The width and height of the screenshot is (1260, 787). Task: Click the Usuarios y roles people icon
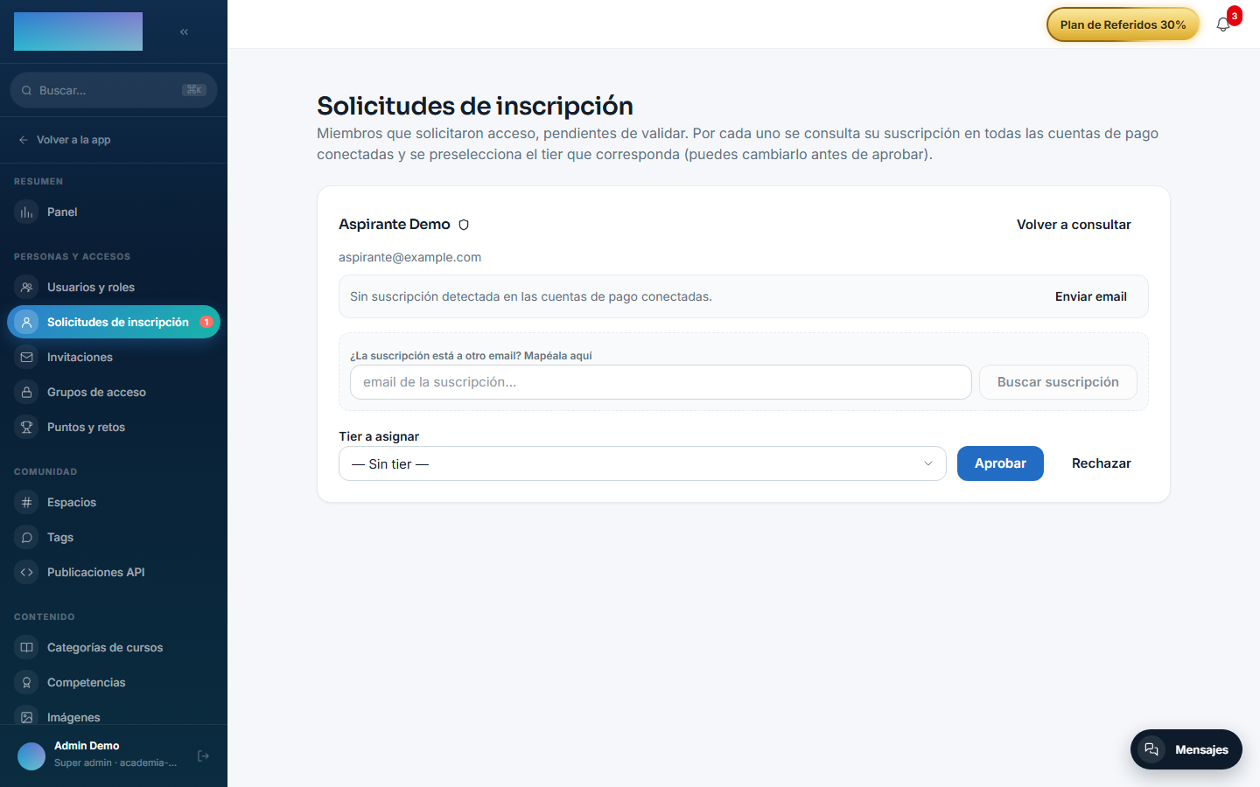click(x=27, y=288)
